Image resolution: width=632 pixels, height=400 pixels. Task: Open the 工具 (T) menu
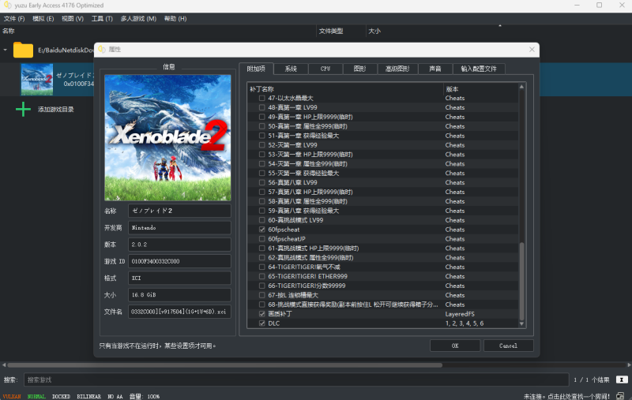pyautogui.click(x=102, y=18)
